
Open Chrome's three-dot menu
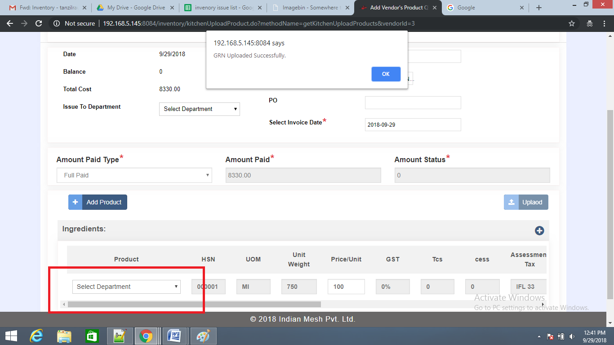click(605, 23)
